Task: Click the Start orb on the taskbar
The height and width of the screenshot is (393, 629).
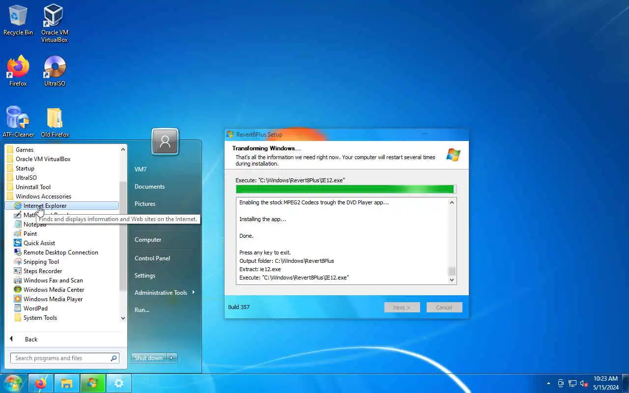Action: point(13,383)
